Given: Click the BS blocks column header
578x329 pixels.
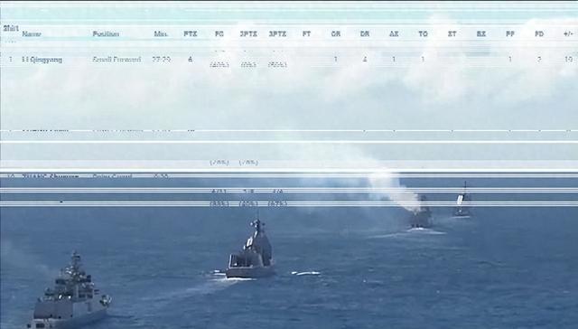Looking at the screenshot, I should (x=481, y=34).
